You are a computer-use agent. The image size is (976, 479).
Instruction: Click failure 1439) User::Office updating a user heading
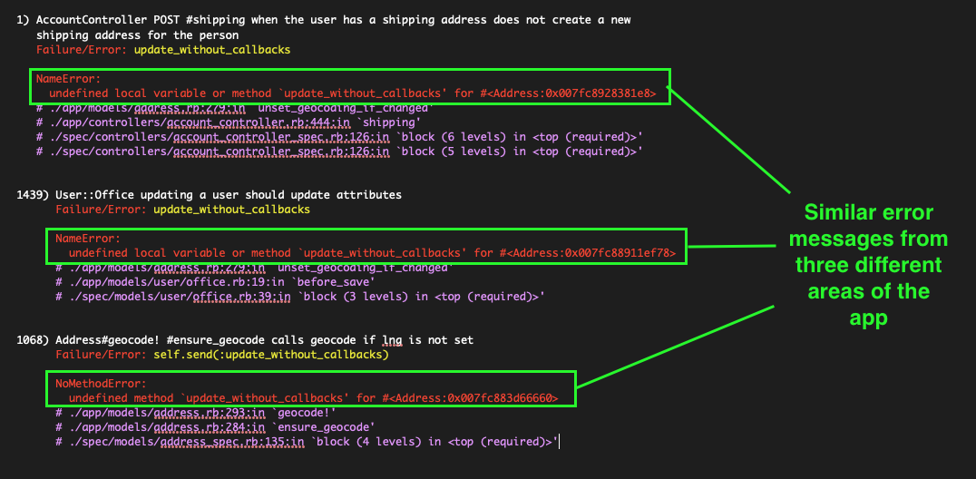coord(209,195)
